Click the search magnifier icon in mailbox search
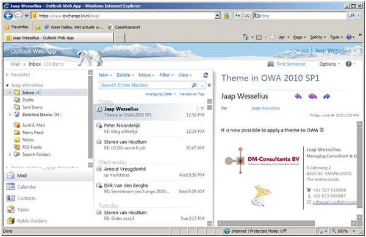The height and width of the screenshot is (237, 366). tap(194, 85)
